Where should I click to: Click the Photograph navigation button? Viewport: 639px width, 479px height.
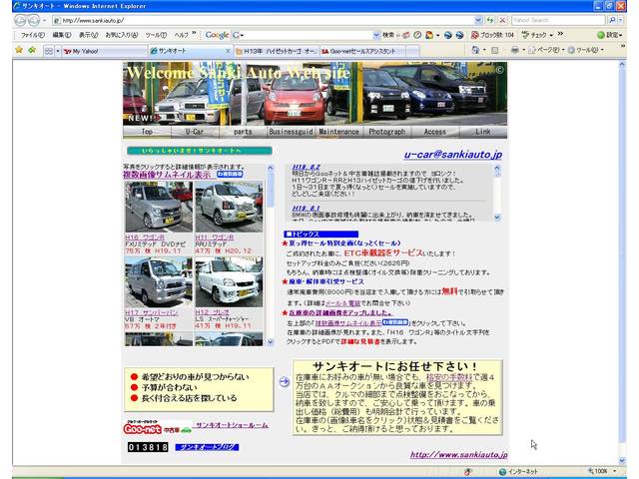tap(387, 132)
